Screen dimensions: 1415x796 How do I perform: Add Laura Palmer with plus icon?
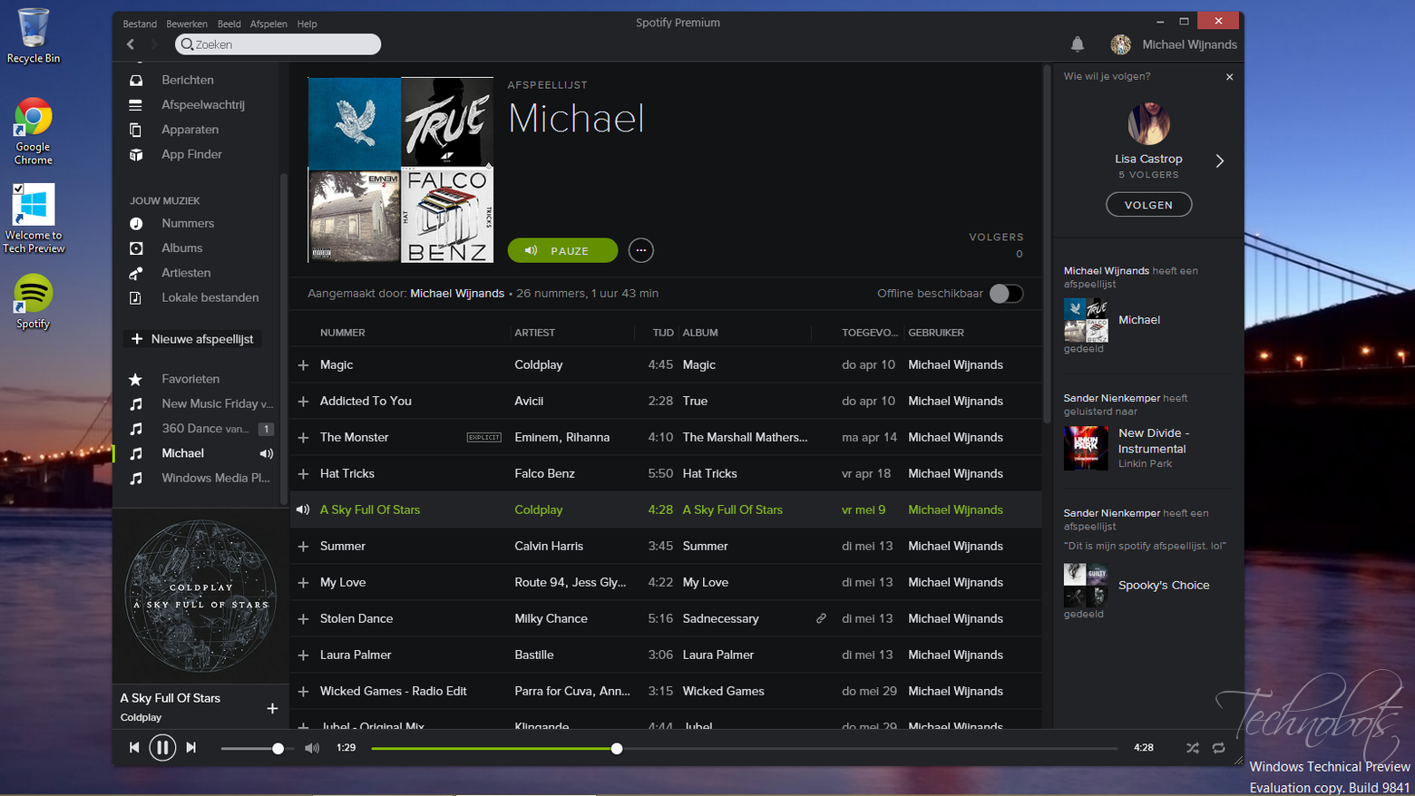303,655
